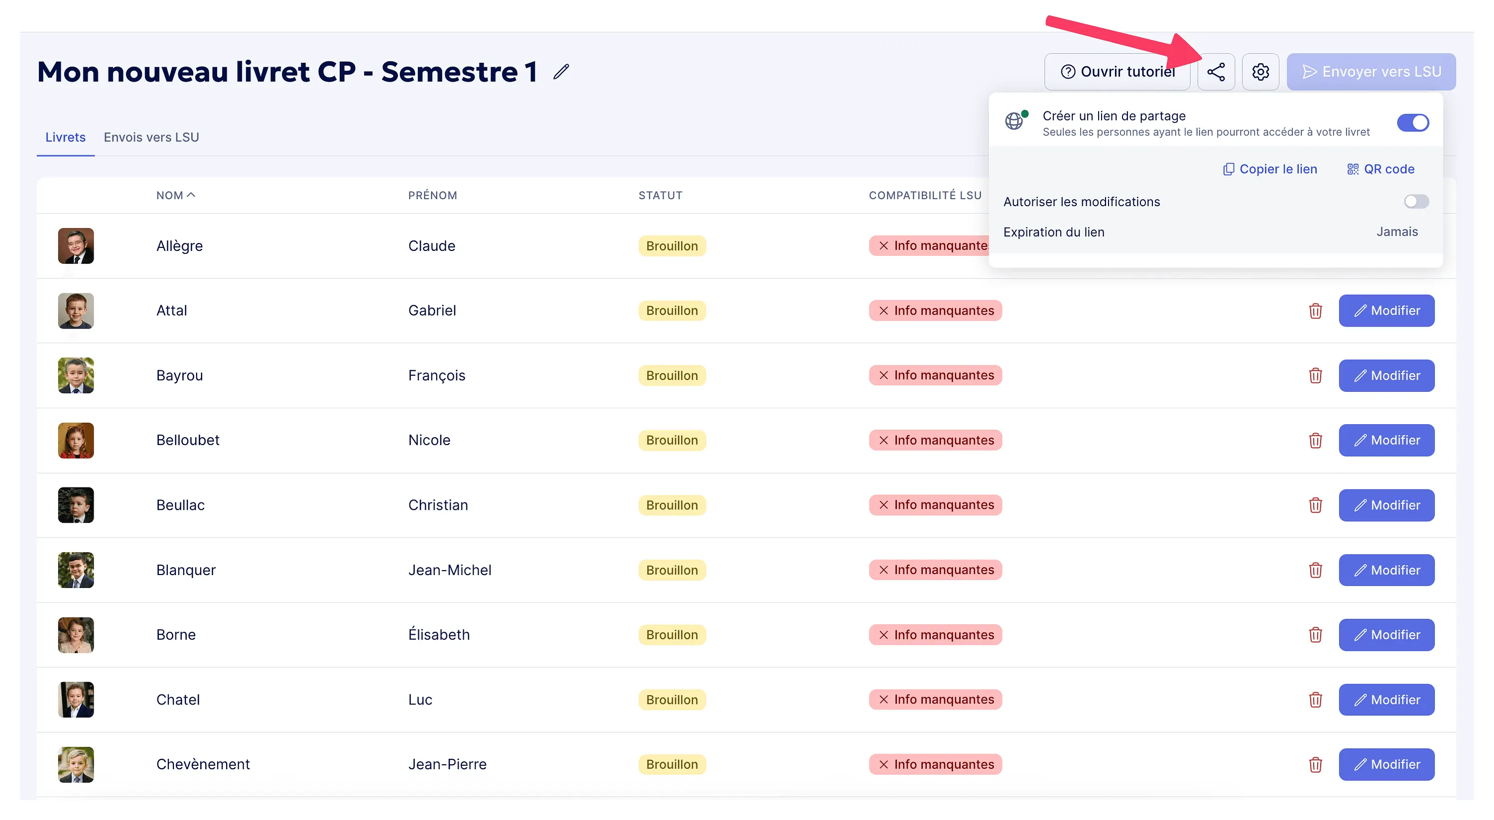The width and height of the screenshot is (1494, 820).
Task: Click 'Copier le lien' link
Action: (1270, 169)
